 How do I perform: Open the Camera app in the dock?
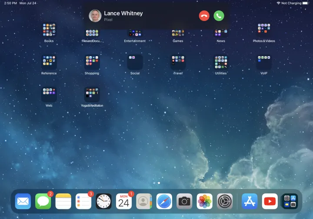[184, 201]
